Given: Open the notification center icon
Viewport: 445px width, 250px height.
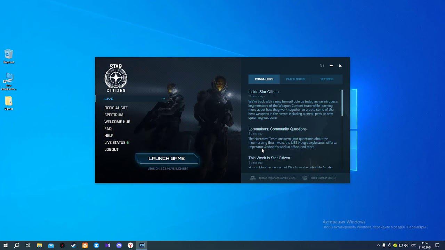Looking at the screenshot, I should pos(437,245).
